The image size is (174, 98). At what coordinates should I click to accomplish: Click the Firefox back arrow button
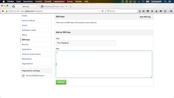(3, 11)
